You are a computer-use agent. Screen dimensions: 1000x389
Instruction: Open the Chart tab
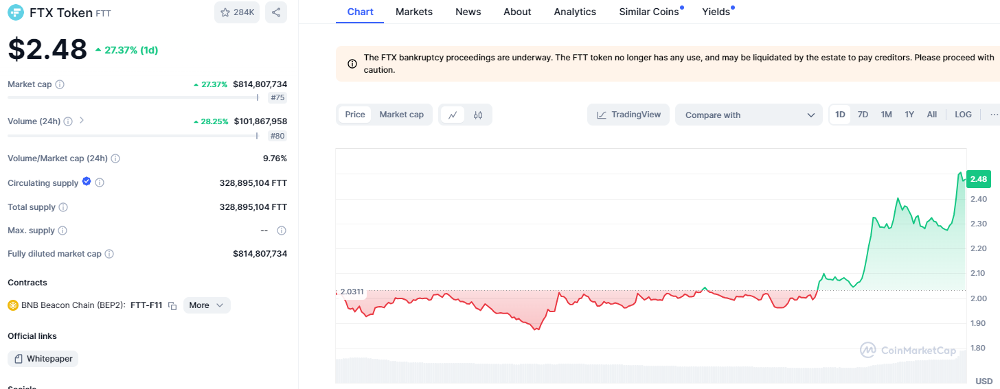click(x=361, y=12)
